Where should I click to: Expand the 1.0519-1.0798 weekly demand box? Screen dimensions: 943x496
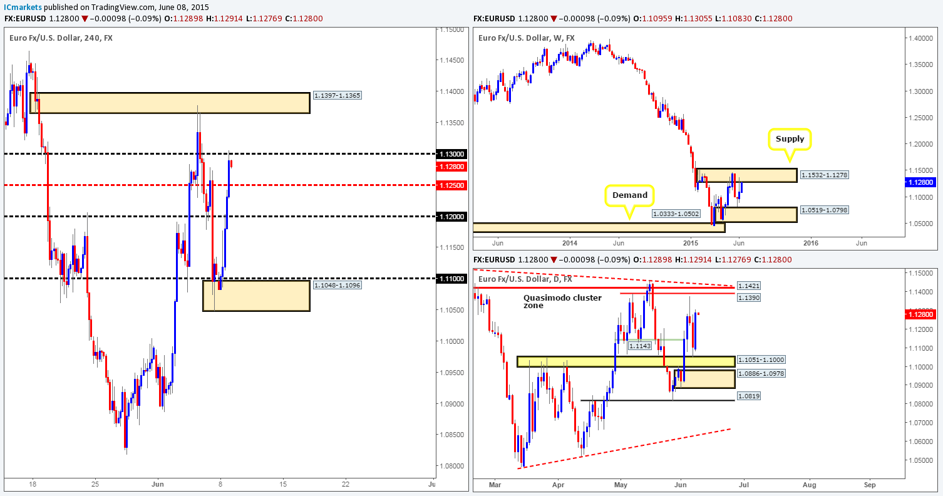[761, 214]
